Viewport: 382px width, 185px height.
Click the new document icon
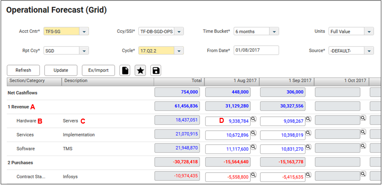pos(125,70)
